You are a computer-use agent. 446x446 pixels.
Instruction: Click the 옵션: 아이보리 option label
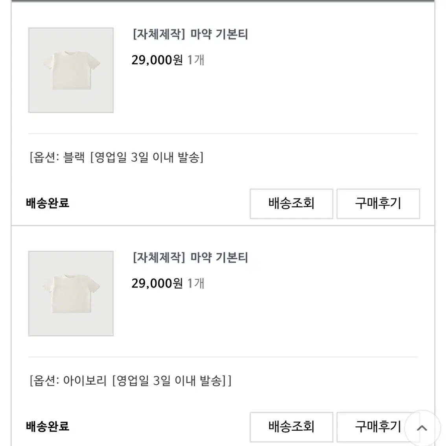point(68,381)
